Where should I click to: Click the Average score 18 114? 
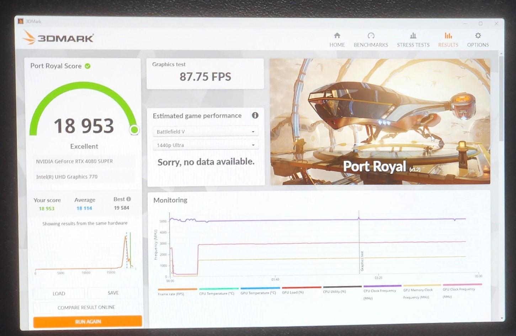(84, 208)
